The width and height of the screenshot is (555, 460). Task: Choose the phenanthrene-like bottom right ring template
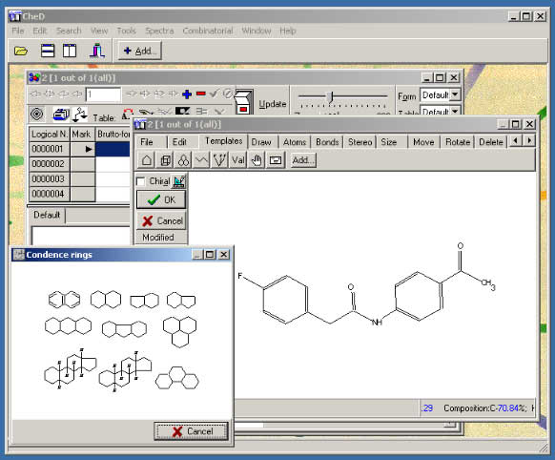point(177,378)
